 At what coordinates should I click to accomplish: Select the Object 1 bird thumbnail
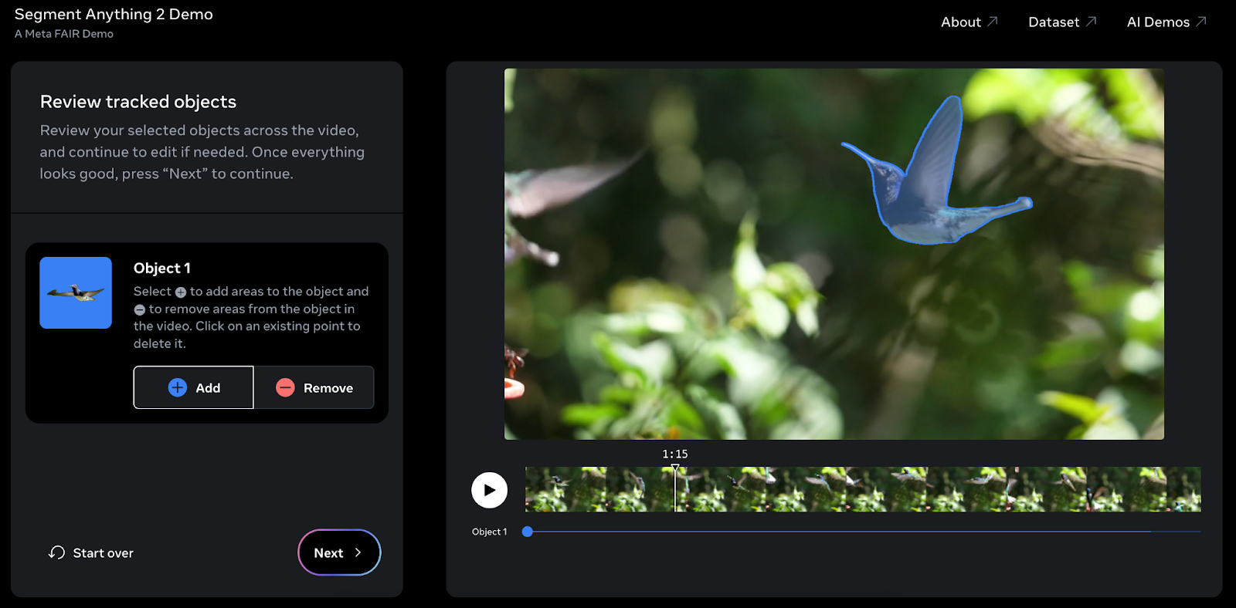click(76, 293)
